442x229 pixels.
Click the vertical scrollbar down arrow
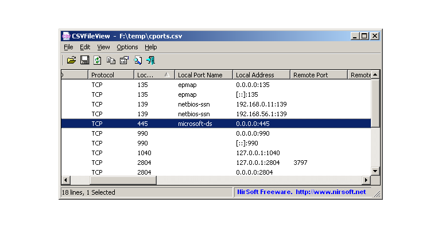click(375, 171)
